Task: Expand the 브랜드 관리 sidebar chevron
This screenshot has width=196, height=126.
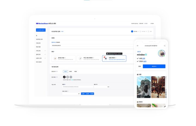Action: (x=45, y=58)
